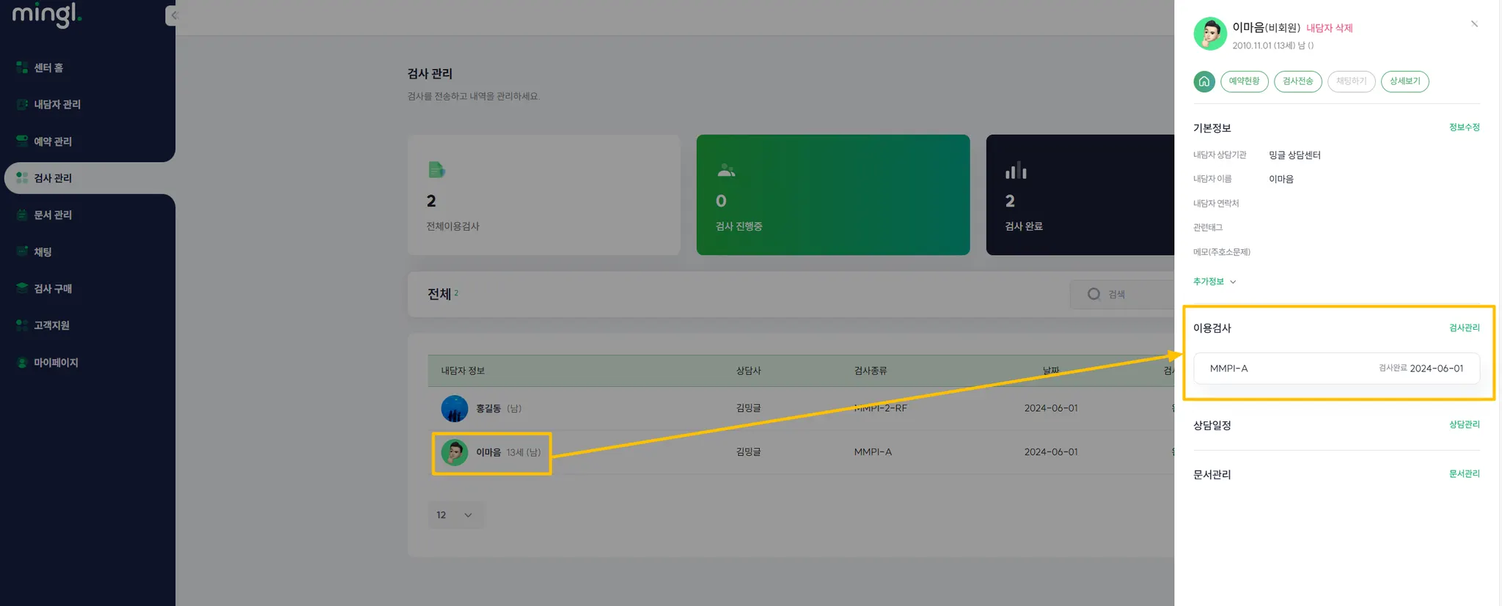Click 날짜 column header
The height and width of the screenshot is (606, 1502).
coord(1051,371)
